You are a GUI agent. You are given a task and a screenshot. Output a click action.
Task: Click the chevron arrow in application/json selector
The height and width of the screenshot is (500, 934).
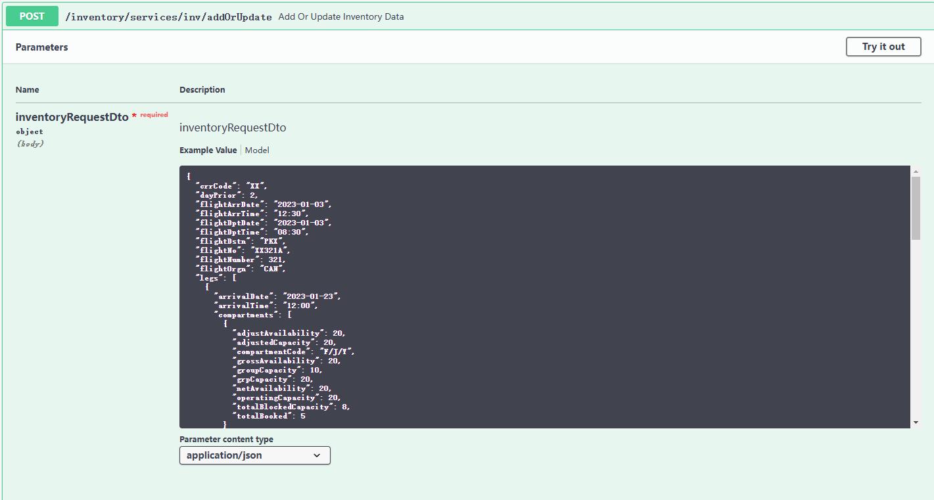(317, 455)
